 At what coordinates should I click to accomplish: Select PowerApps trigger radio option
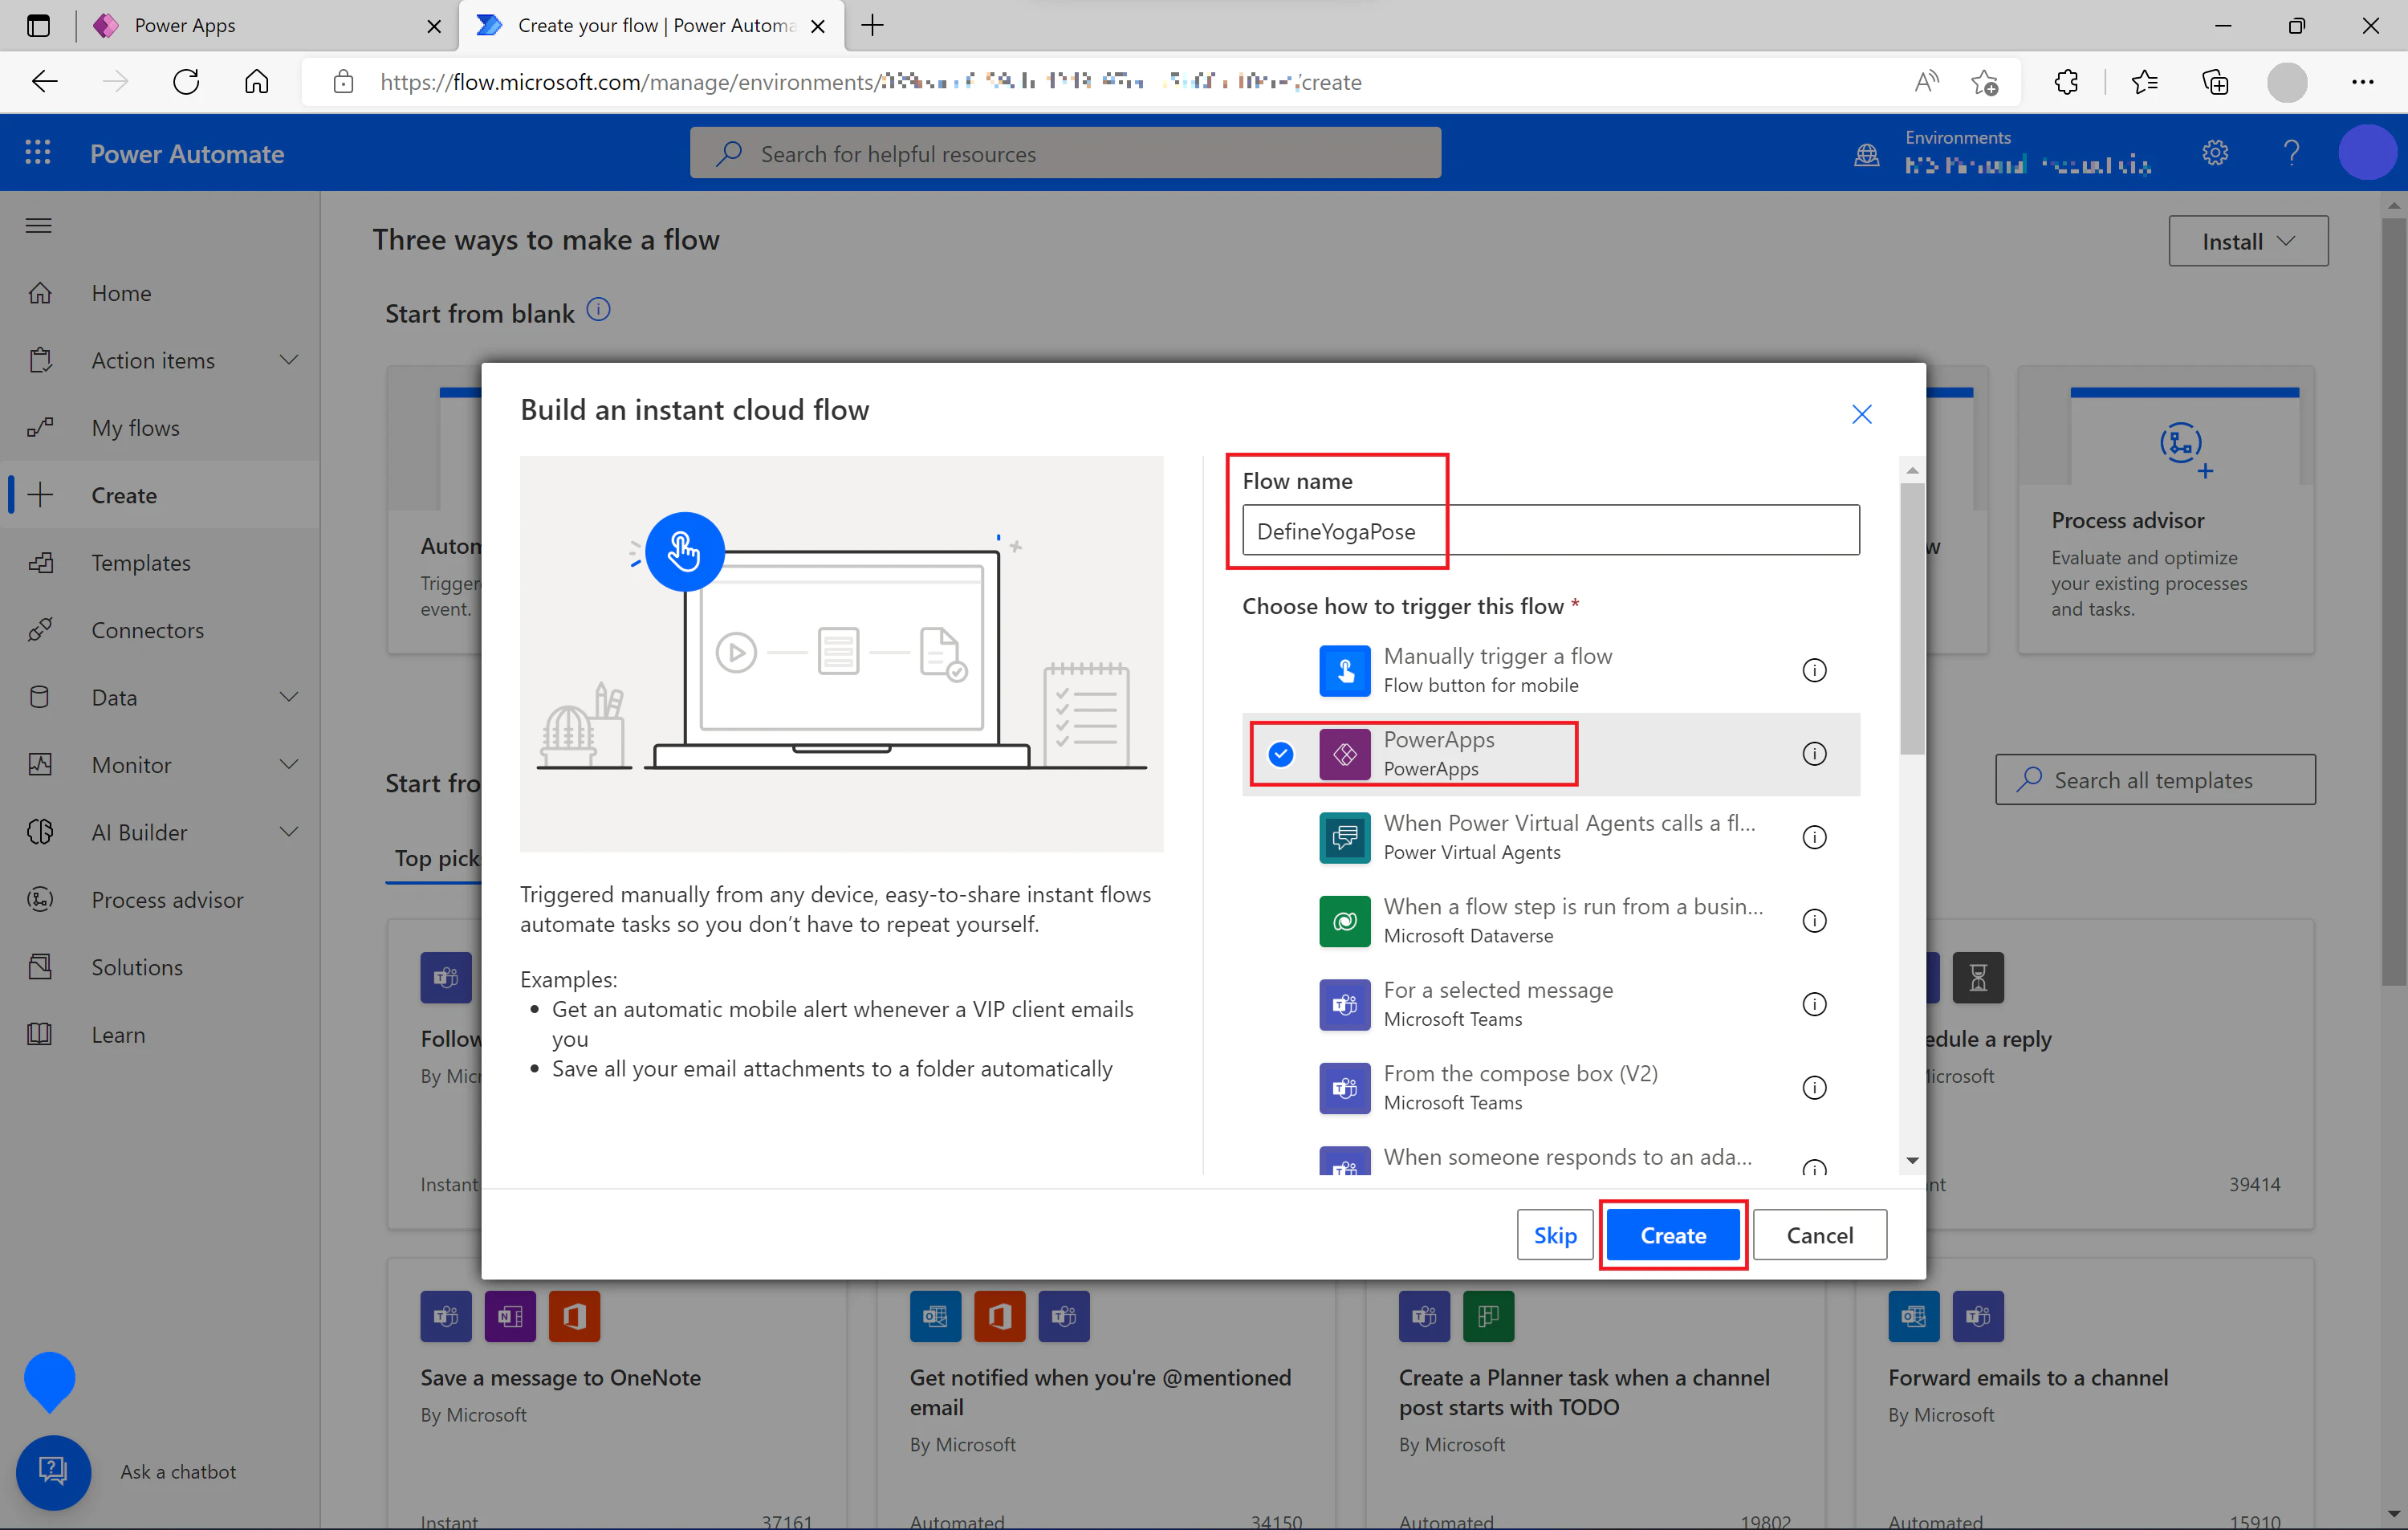(x=1280, y=754)
